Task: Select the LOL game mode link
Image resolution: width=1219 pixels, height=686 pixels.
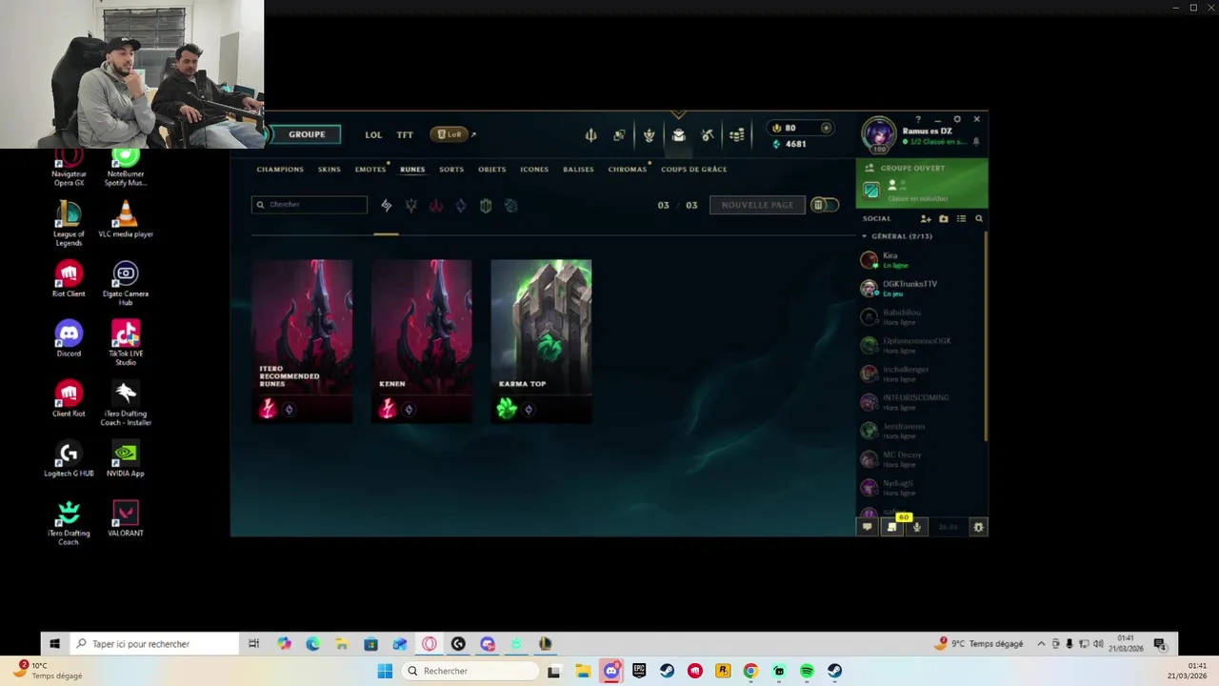Action: pos(373,135)
